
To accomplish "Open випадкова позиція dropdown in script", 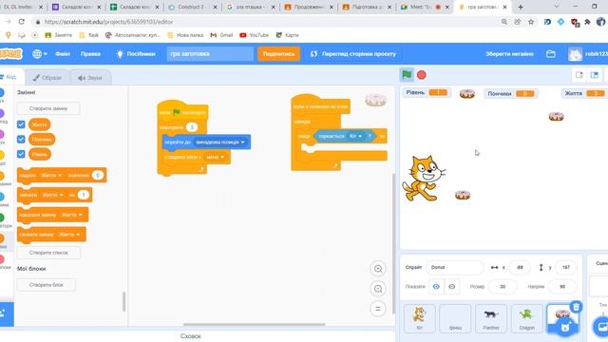I will (220, 142).
